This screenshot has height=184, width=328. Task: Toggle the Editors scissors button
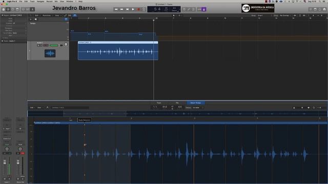[x=33, y=9]
